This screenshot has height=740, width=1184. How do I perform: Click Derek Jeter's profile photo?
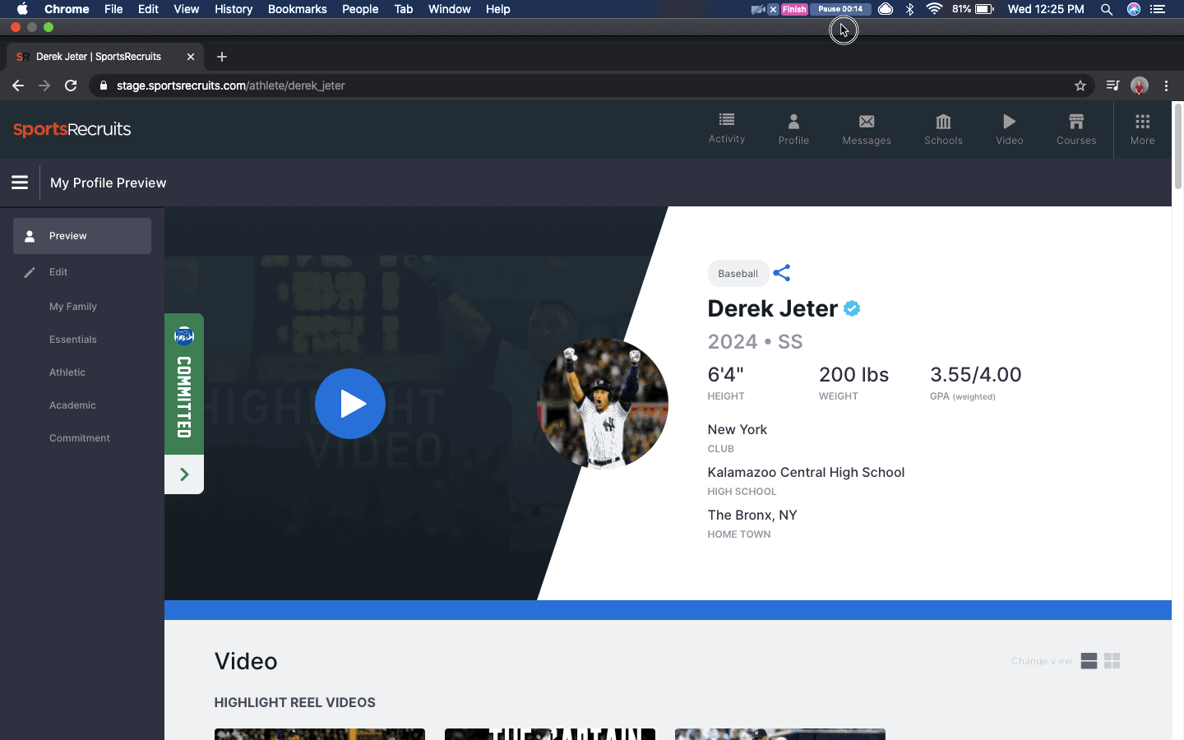point(603,404)
